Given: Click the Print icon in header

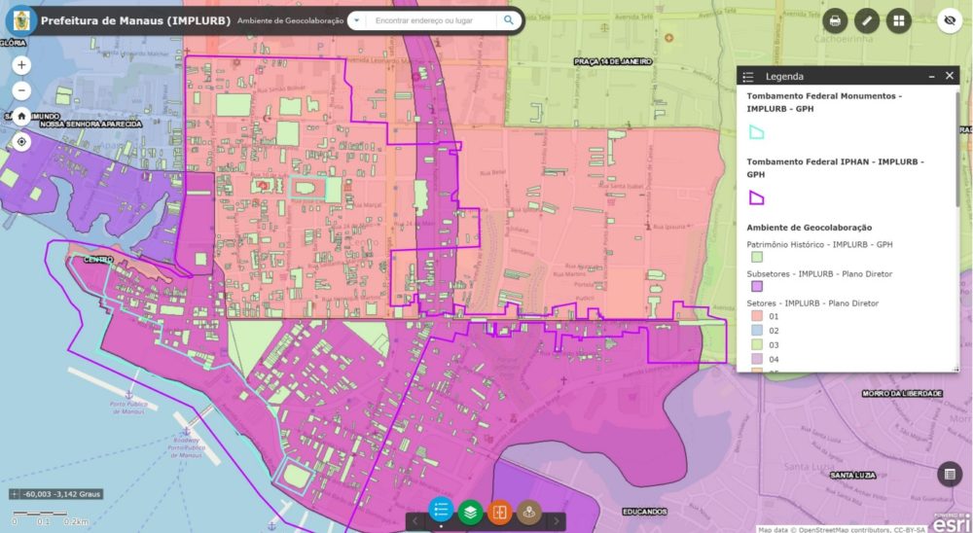Looking at the screenshot, I should point(835,20).
